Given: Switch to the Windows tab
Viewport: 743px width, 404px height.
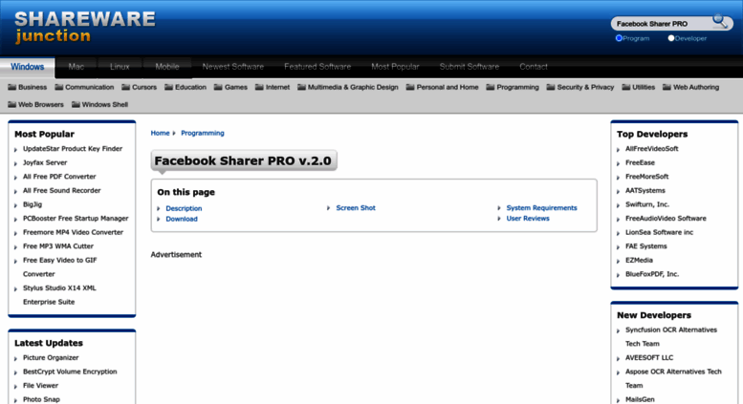Looking at the screenshot, I should (x=28, y=67).
